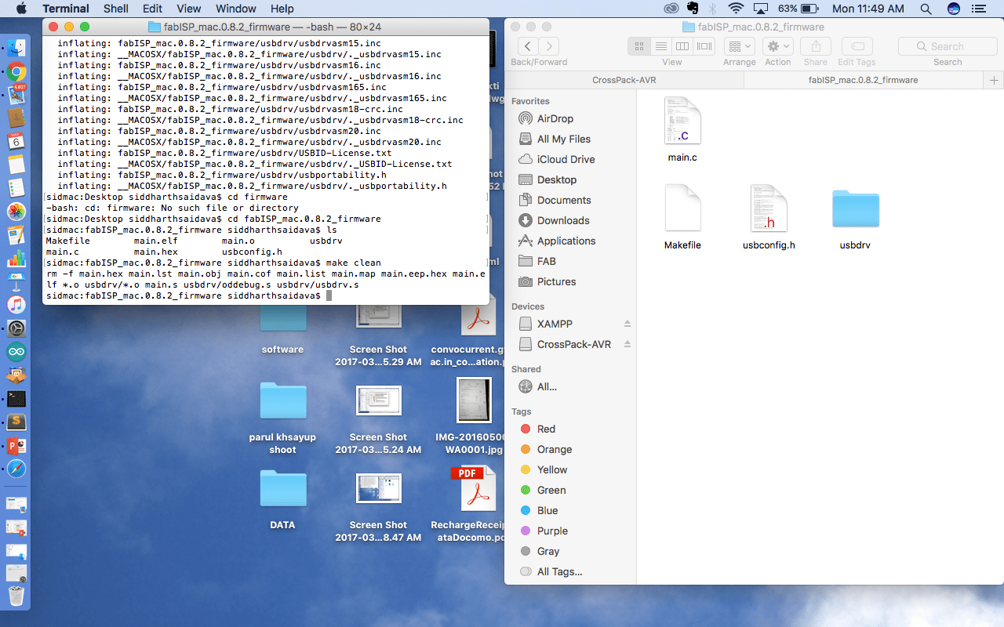Switch Finder to list view
This screenshot has width=1004, height=627.
click(x=661, y=46)
